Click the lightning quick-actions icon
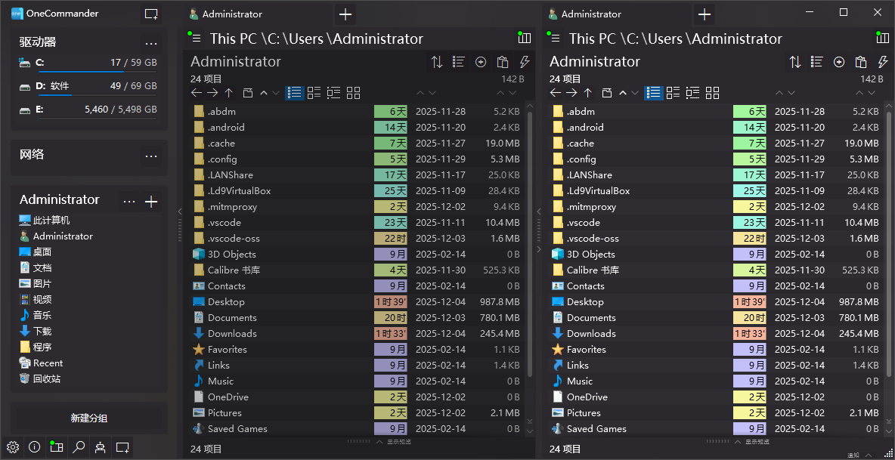 524,62
